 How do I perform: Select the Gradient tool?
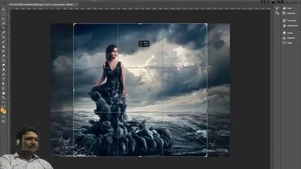(x=3, y=61)
